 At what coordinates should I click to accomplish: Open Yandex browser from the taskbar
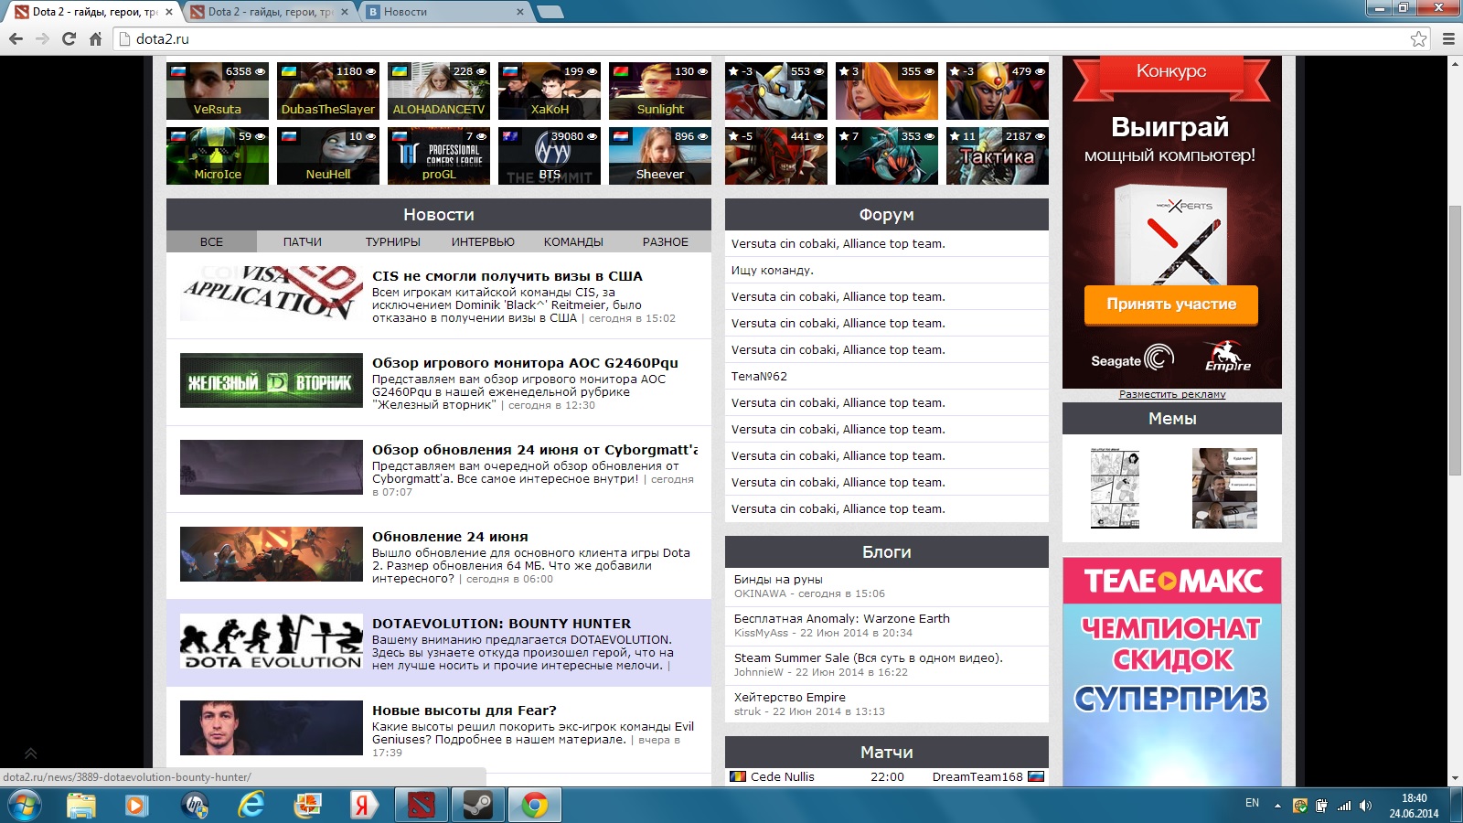363,805
